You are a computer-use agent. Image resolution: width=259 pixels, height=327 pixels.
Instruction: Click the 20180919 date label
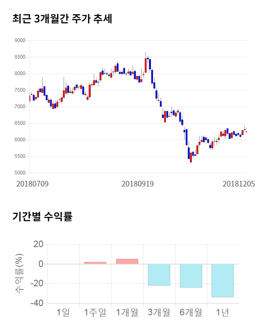pyautogui.click(x=138, y=184)
